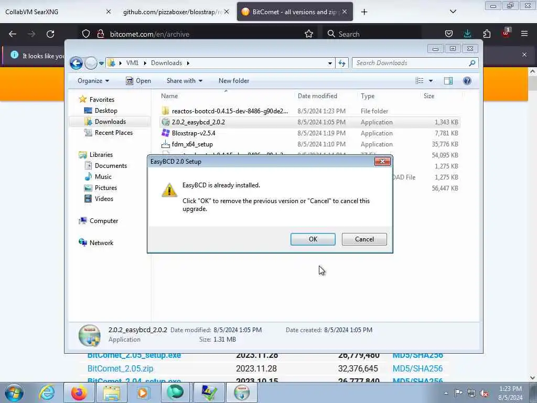Go back in Firefox

coord(13,34)
